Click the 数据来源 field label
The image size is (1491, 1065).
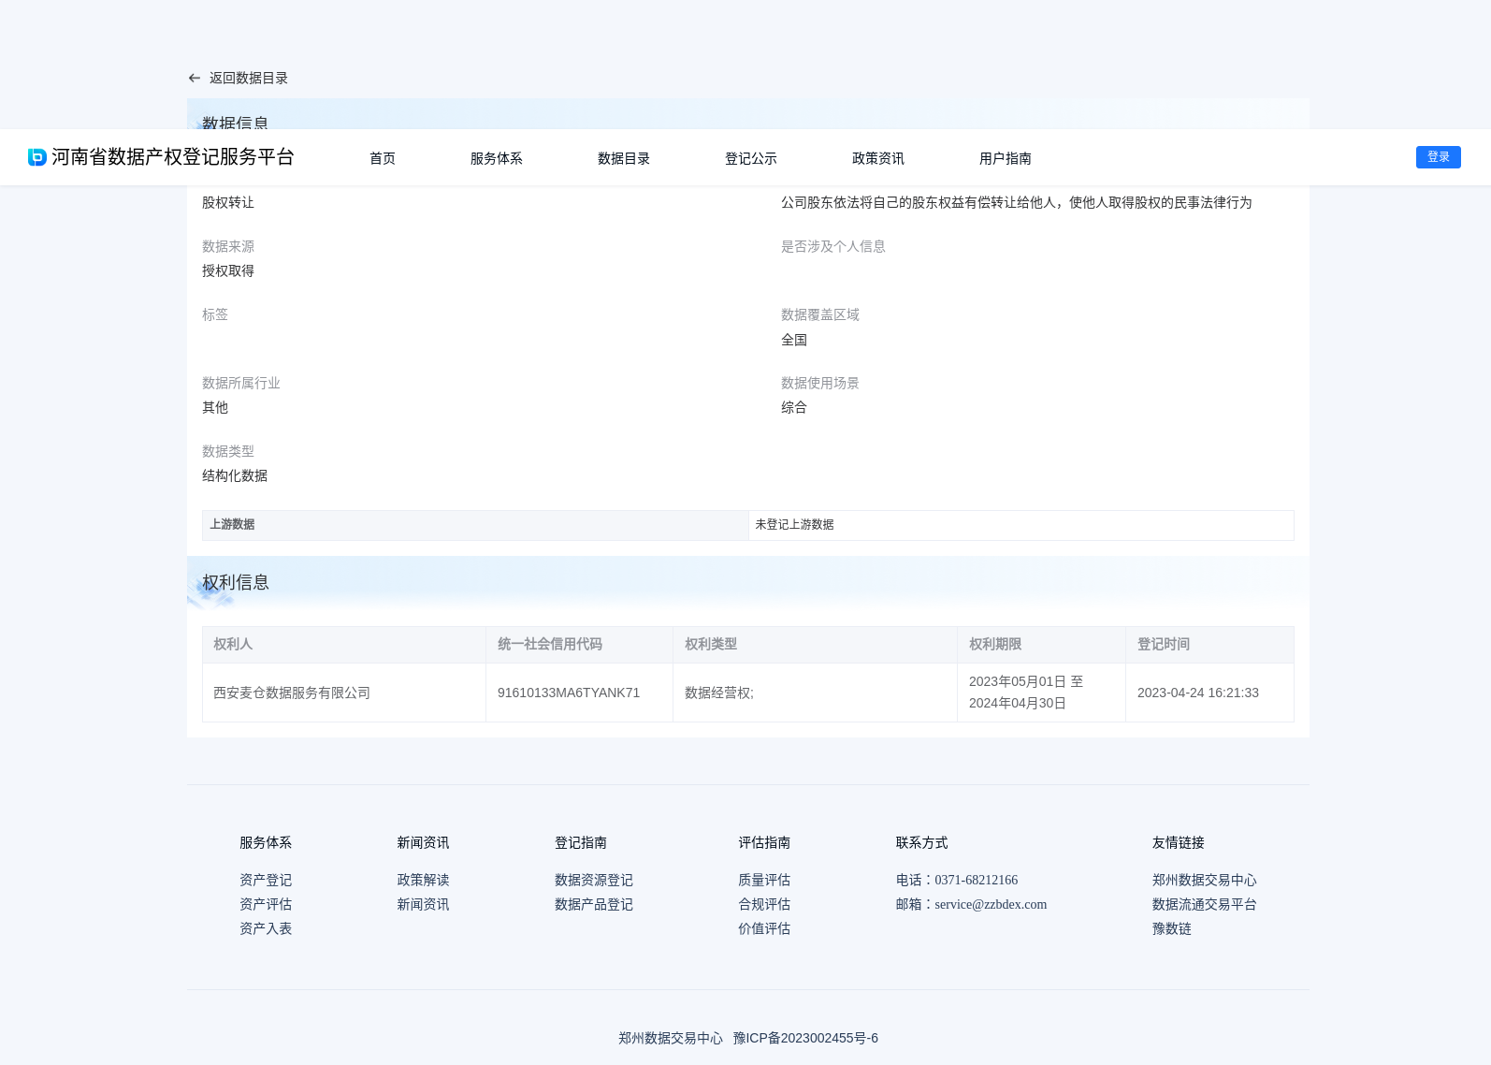(x=228, y=246)
